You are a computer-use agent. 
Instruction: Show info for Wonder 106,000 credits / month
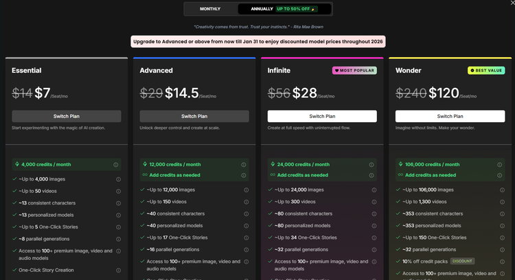499,165
